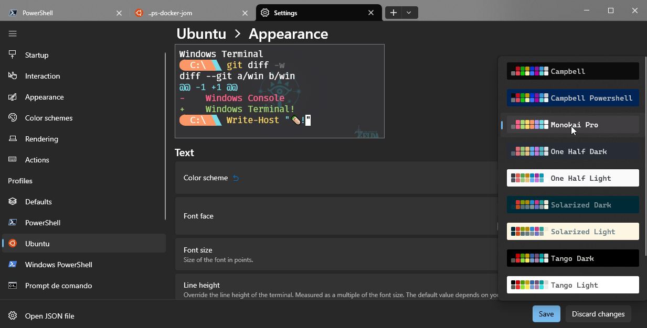Image resolution: width=647 pixels, height=328 pixels.
Task: Click Open JSON file
Action: click(84, 316)
